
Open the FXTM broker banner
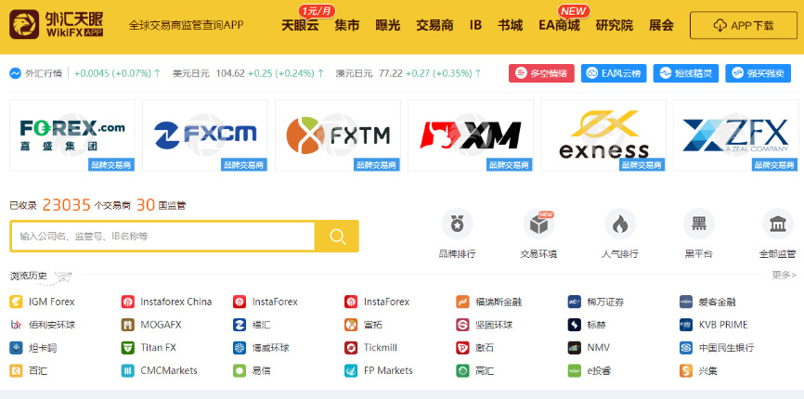click(338, 135)
